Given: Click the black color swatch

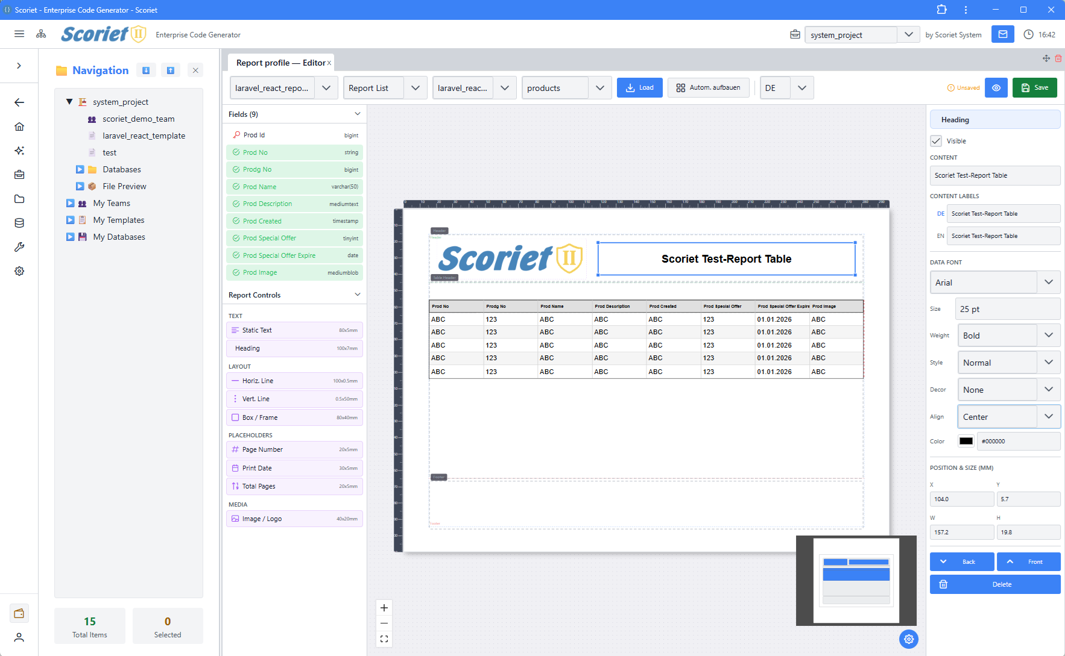Looking at the screenshot, I should [965, 441].
